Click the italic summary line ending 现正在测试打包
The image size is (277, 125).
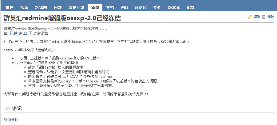(x=55, y=29)
